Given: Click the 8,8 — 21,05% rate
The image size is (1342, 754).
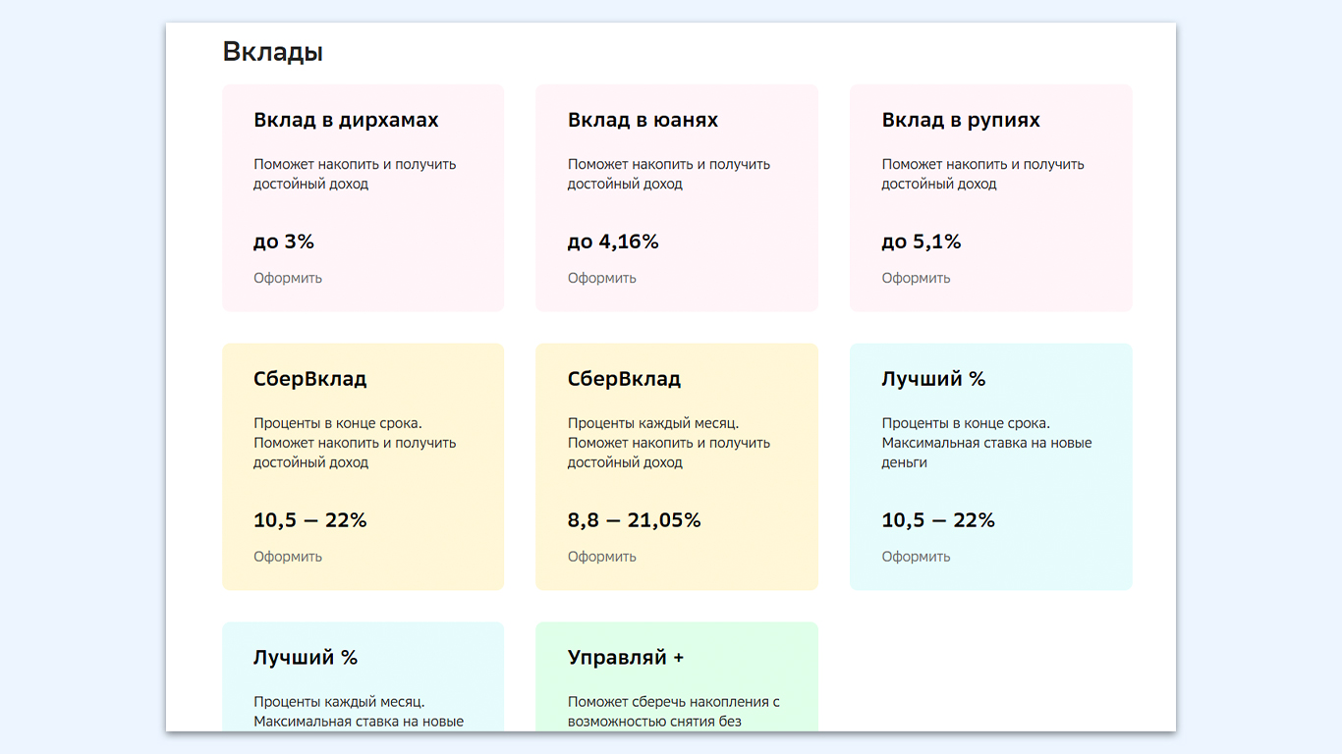Looking at the screenshot, I should (x=635, y=520).
